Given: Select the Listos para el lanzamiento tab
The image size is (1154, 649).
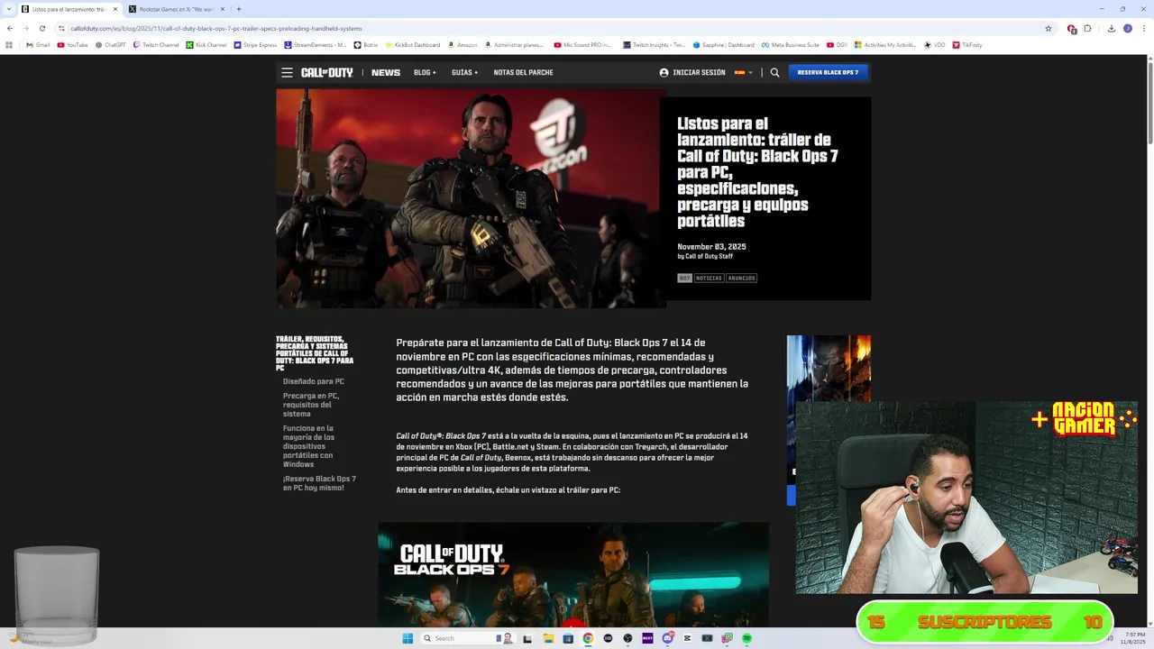Looking at the screenshot, I should (69, 9).
